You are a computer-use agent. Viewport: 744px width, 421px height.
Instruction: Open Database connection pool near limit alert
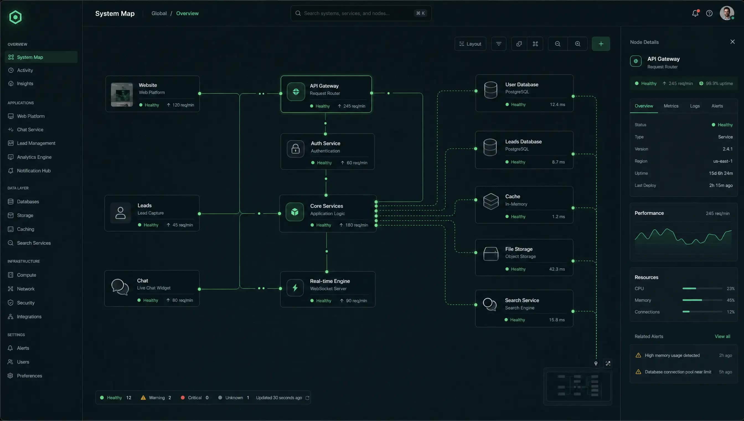point(683,372)
